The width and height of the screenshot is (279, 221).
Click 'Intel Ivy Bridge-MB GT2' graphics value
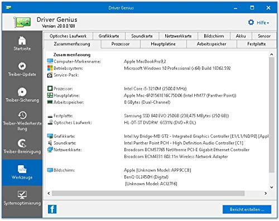[x=196, y=136]
